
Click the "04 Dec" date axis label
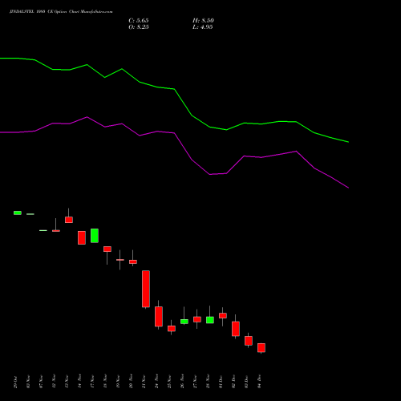(259, 382)
